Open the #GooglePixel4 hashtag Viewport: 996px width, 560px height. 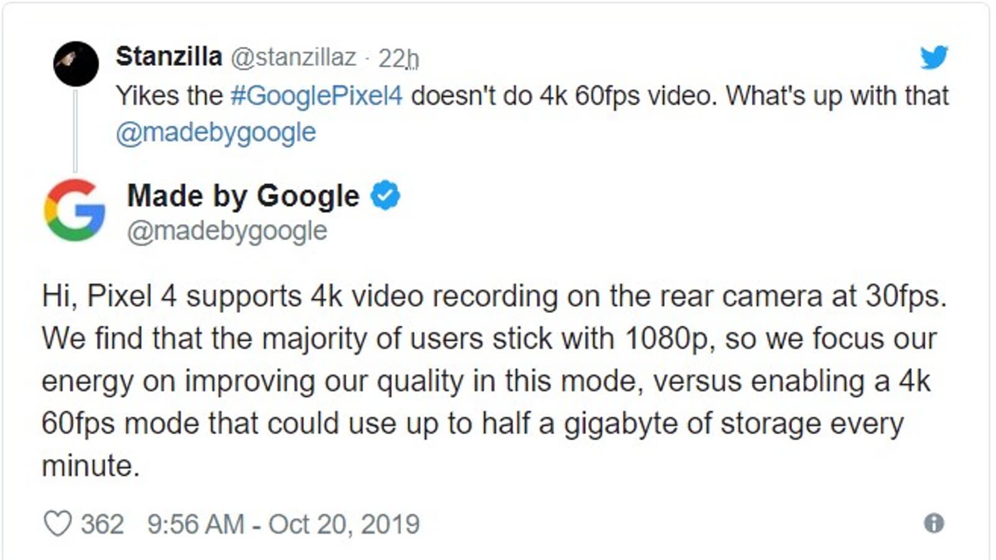click(316, 96)
